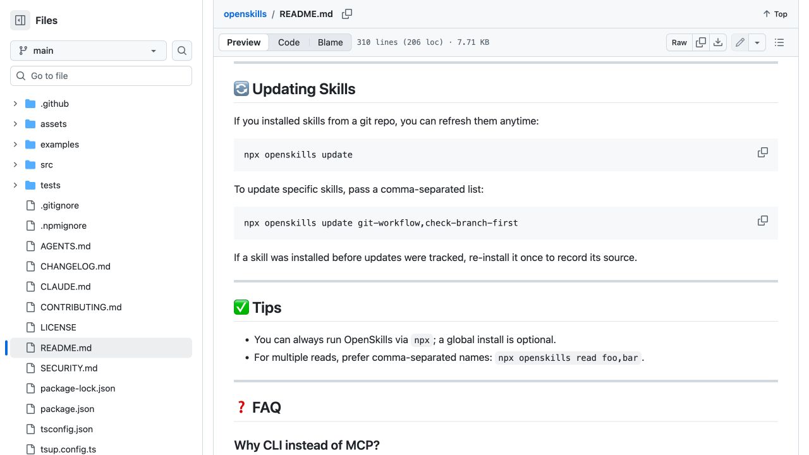The width and height of the screenshot is (809, 455).
Task: Click the README.md breadcrumb title
Action: coord(306,14)
